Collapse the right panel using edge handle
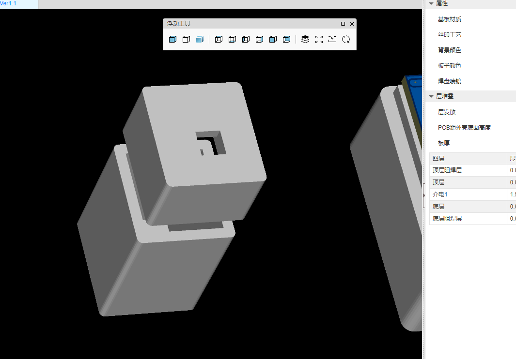 click(x=424, y=189)
